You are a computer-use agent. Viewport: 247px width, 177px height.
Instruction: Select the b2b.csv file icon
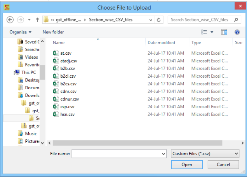click(56, 68)
